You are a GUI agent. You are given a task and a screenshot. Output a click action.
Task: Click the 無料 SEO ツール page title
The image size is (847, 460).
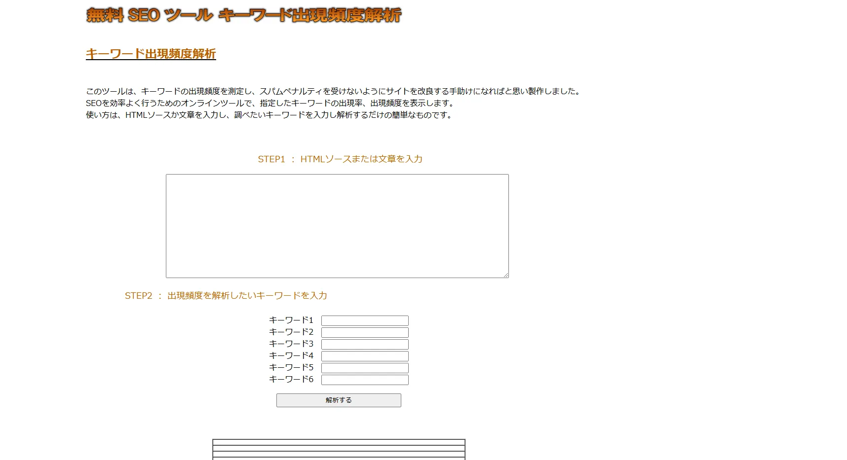tap(244, 15)
